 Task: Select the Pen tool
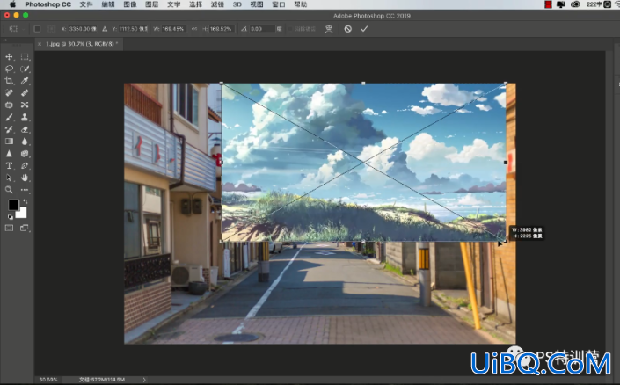pos(25,165)
